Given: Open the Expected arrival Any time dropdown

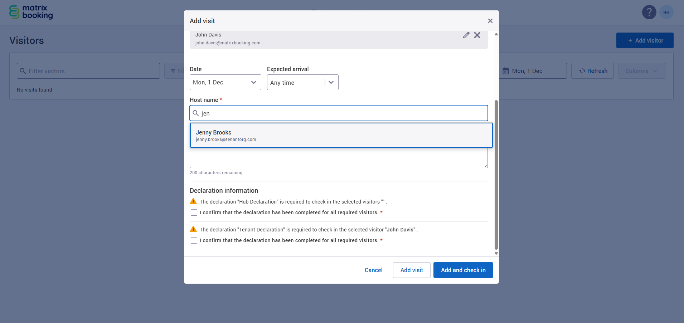Looking at the screenshot, I should point(302,82).
